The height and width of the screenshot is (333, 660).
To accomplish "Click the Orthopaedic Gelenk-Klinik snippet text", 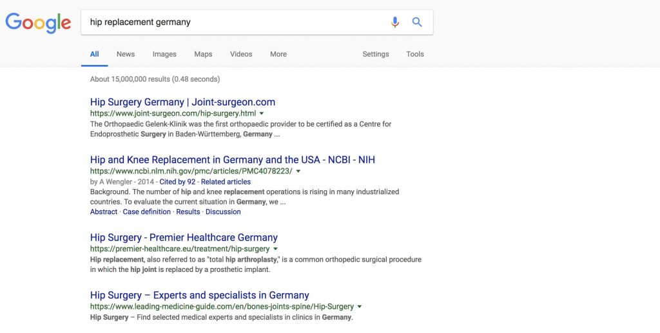I will (x=241, y=129).
